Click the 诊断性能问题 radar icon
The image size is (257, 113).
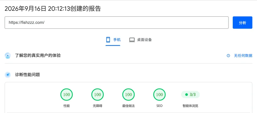point(8,75)
